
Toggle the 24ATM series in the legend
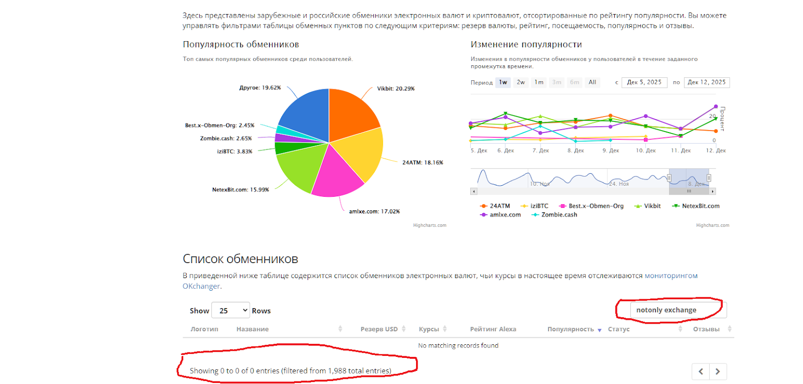495,206
